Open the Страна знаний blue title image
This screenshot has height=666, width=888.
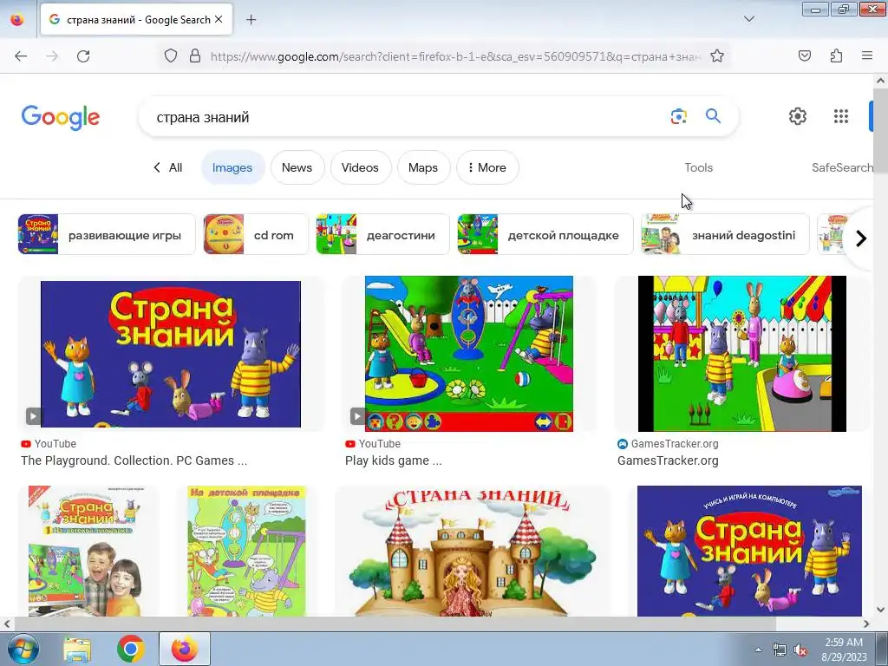click(x=171, y=354)
